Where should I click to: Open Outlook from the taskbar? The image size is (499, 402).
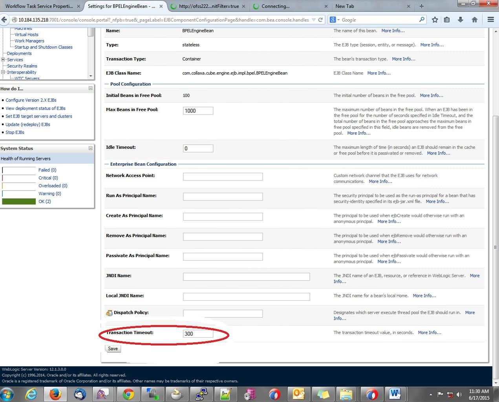(x=298, y=394)
